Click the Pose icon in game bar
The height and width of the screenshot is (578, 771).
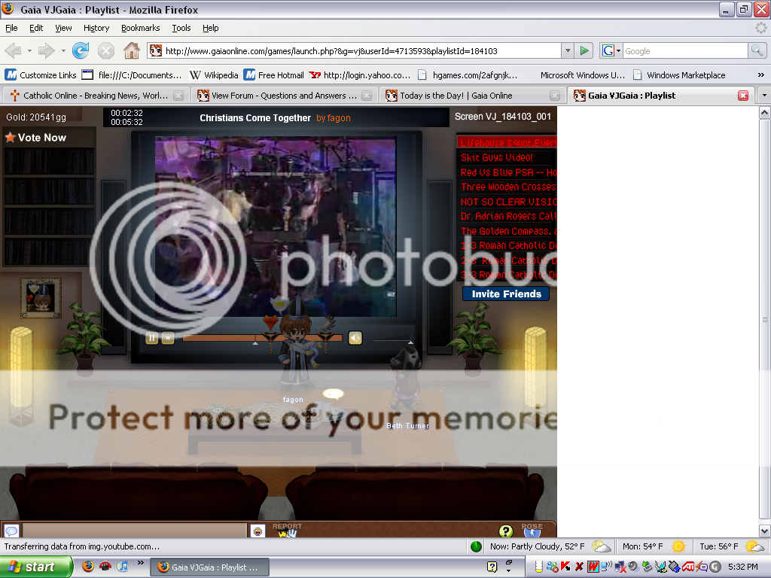[x=532, y=531]
